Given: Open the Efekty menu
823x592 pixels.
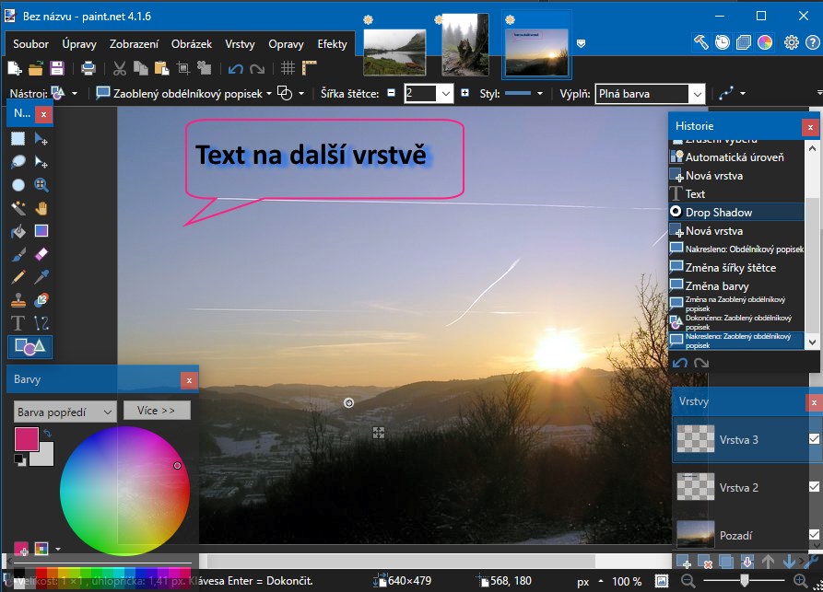Looking at the screenshot, I should (x=332, y=44).
